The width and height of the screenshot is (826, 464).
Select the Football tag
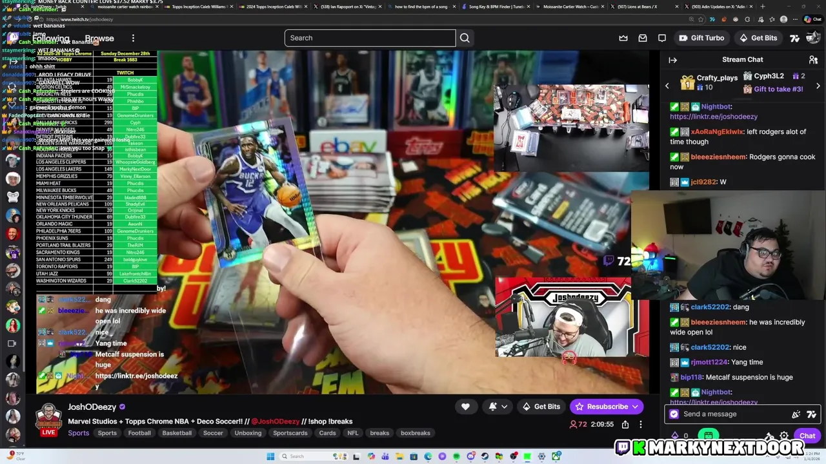tap(139, 433)
